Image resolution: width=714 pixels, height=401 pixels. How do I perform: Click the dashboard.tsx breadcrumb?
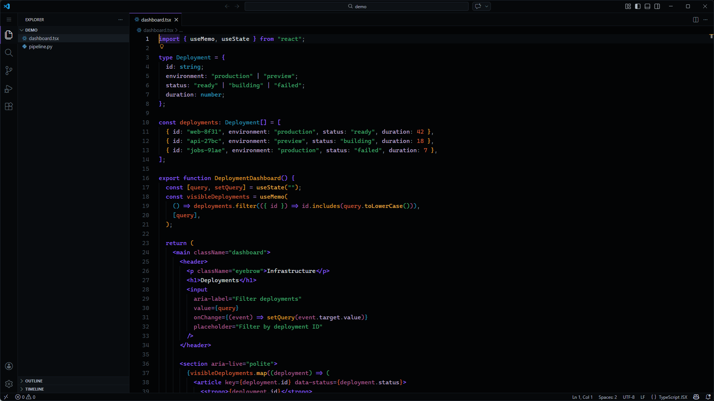coord(158,30)
